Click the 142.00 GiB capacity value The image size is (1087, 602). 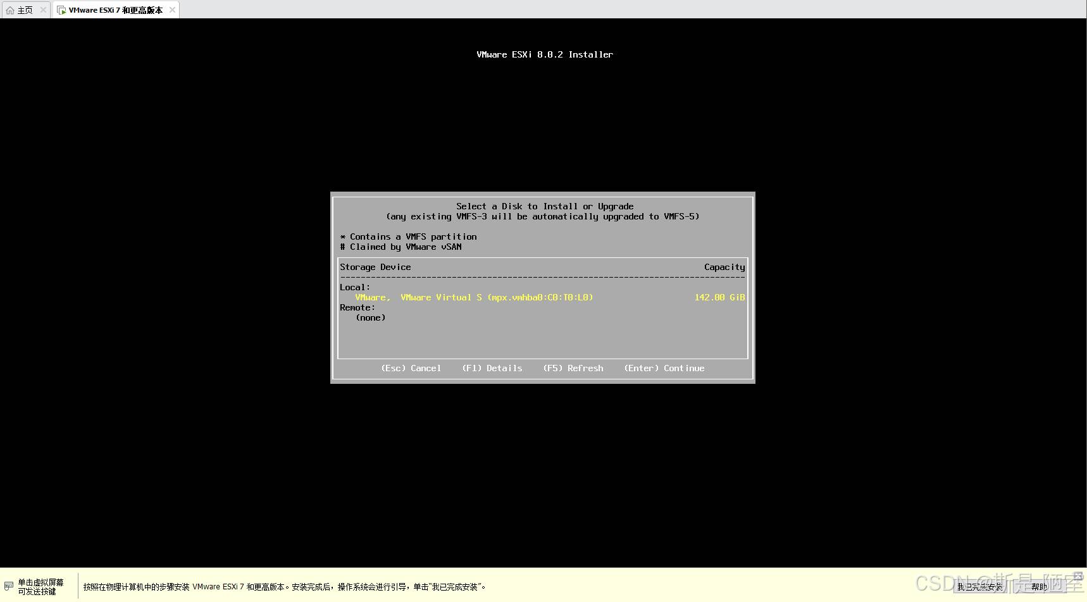719,297
